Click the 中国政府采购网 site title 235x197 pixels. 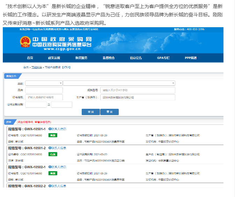(62, 39)
